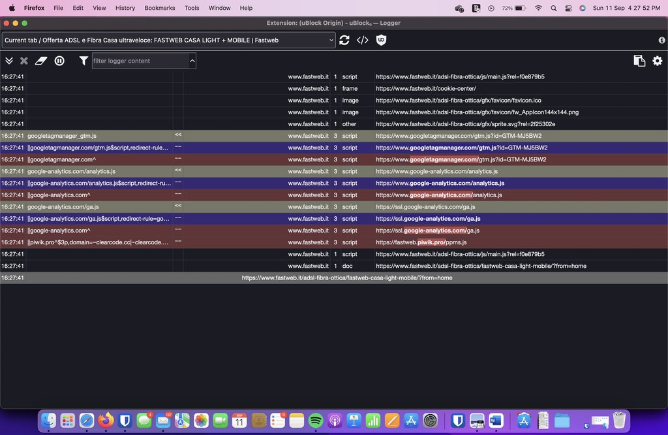Toggle the double-chevron cell expansion icon
The width and height of the screenshot is (668, 435).
9,61
